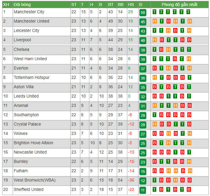Click Manchester City's points badge showing 50
This screenshot has height=196, width=210.
tap(143, 13)
